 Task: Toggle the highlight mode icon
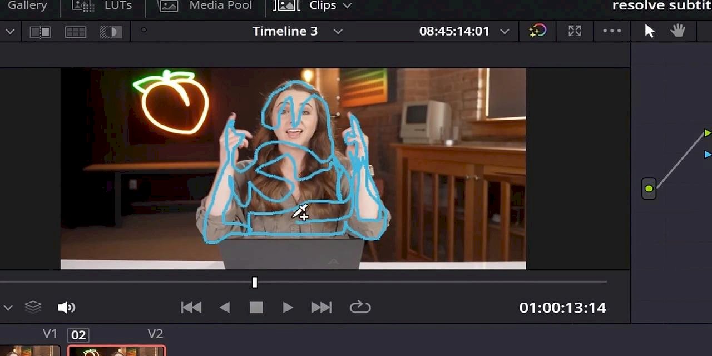(110, 32)
